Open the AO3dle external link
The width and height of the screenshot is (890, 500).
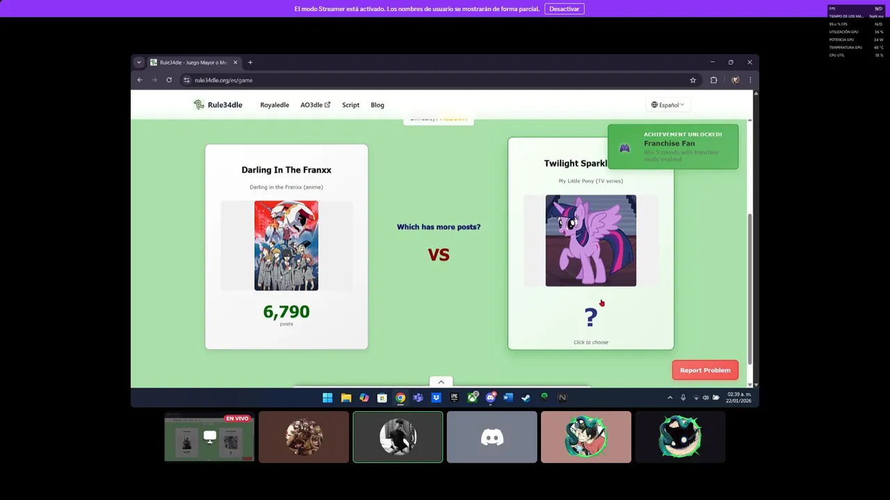tap(315, 105)
